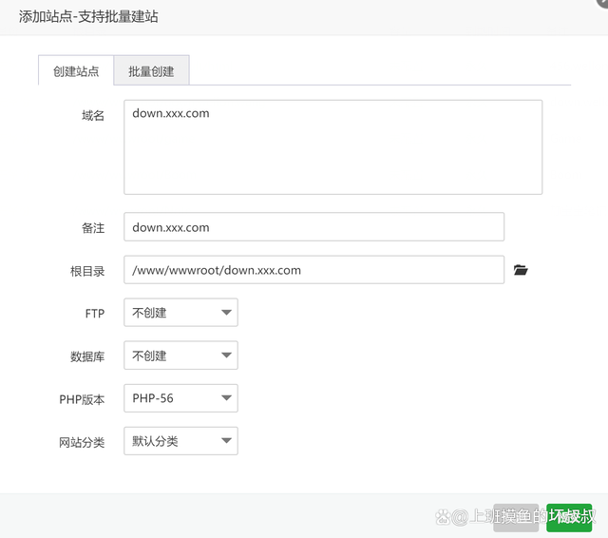This screenshot has height=538, width=608.
Task: Focus the 根目录 path input
Action: (x=314, y=270)
